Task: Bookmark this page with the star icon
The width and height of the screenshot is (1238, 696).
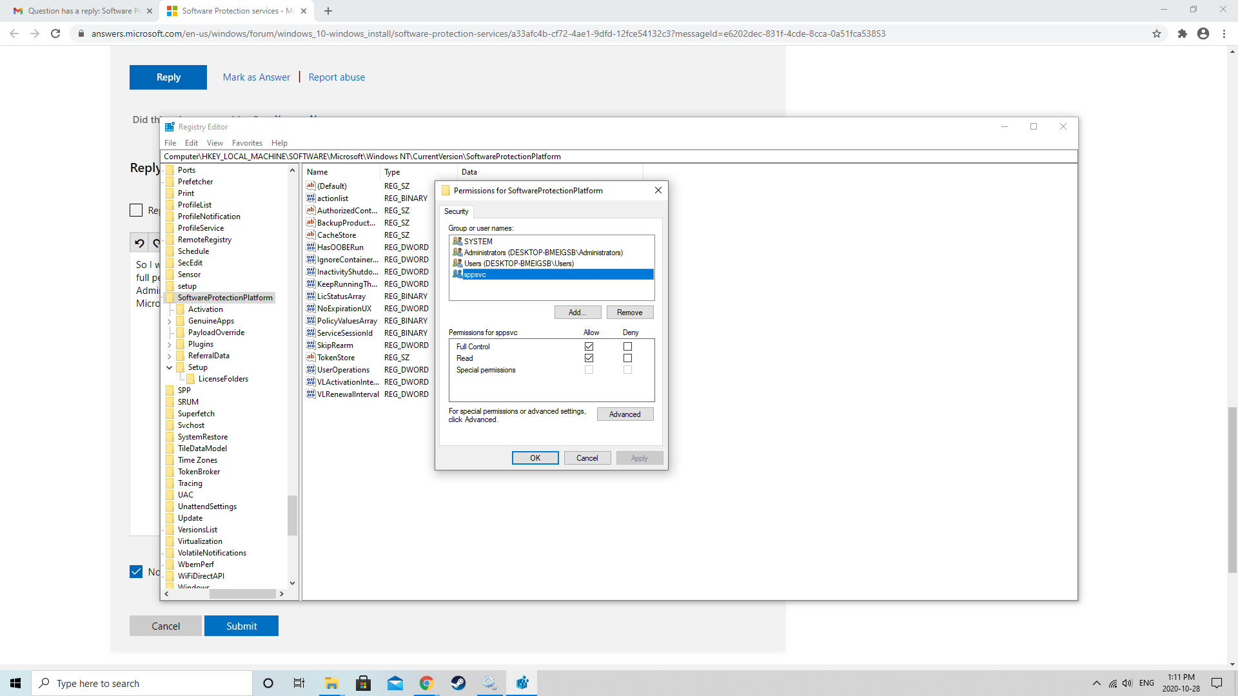Action: point(1157,34)
